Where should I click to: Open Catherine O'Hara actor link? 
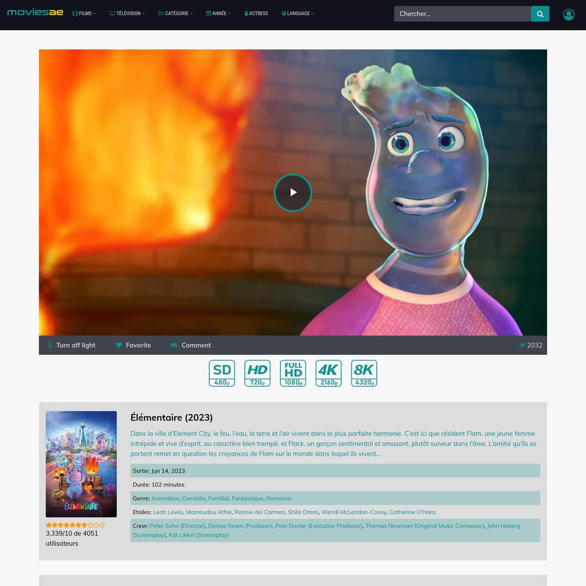coord(413,512)
